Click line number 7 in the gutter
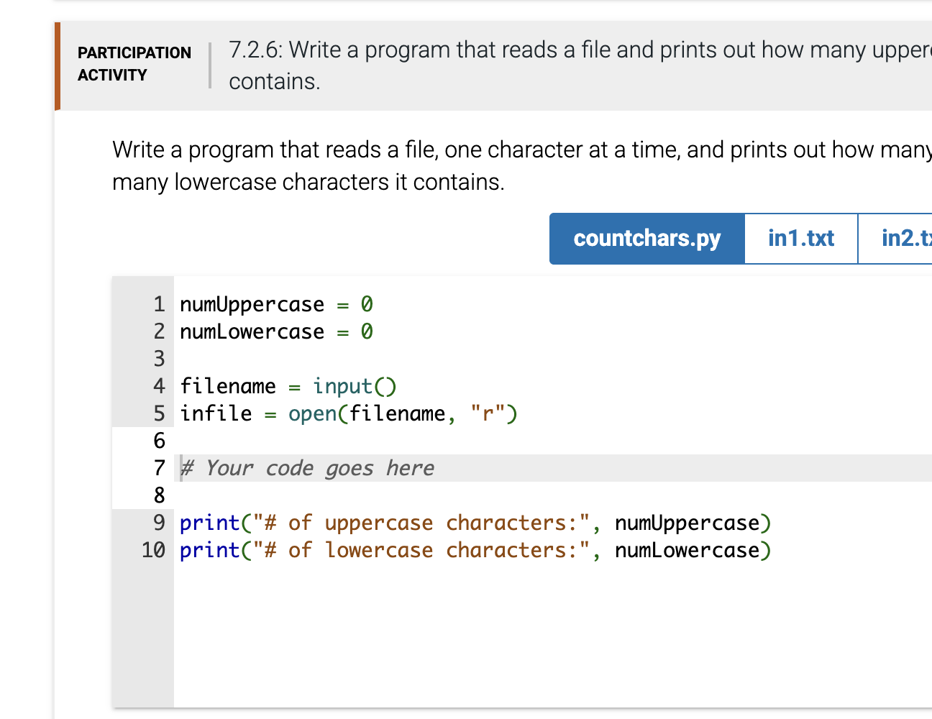This screenshot has width=932, height=719. point(158,468)
